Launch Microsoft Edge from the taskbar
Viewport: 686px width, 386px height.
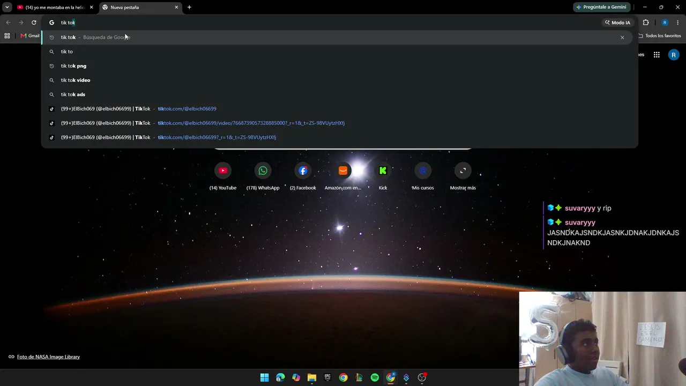point(280,378)
